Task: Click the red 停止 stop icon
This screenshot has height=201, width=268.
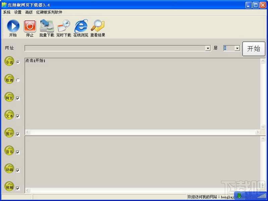Action: pos(30,26)
